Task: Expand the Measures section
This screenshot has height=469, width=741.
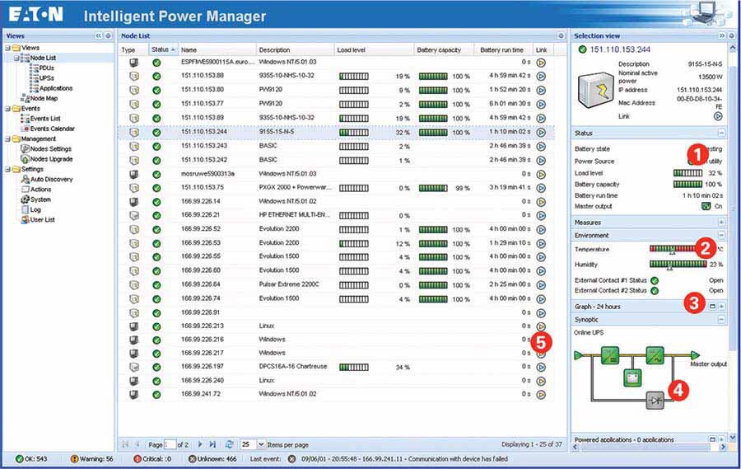Action: tap(721, 222)
